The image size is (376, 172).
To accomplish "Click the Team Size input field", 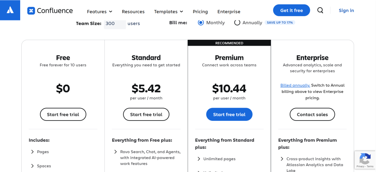I will (115, 23).
